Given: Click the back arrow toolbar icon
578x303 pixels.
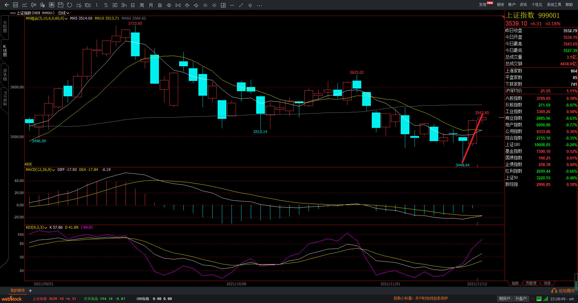Looking at the screenshot, I should point(7,5).
